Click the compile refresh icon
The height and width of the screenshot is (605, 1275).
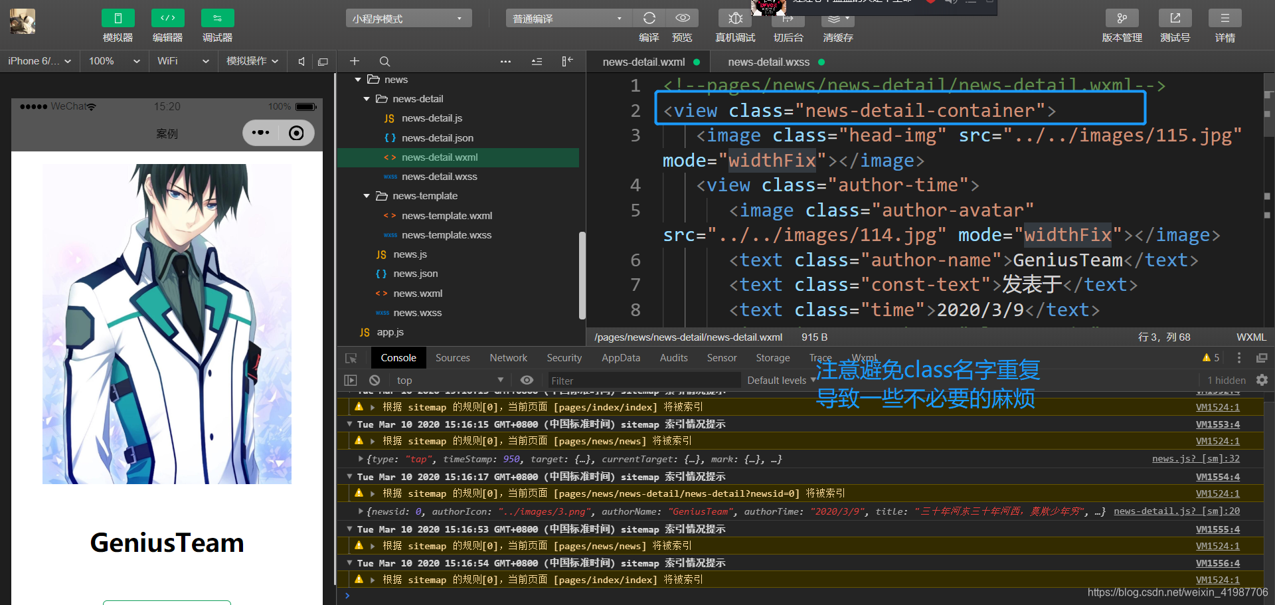649,18
